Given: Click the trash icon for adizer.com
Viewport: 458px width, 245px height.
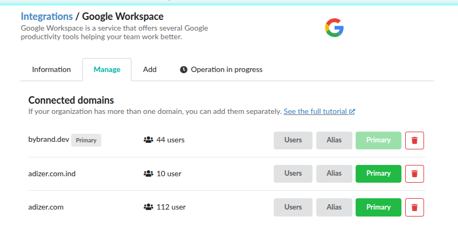Looking at the screenshot, I should pyautogui.click(x=414, y=207).
